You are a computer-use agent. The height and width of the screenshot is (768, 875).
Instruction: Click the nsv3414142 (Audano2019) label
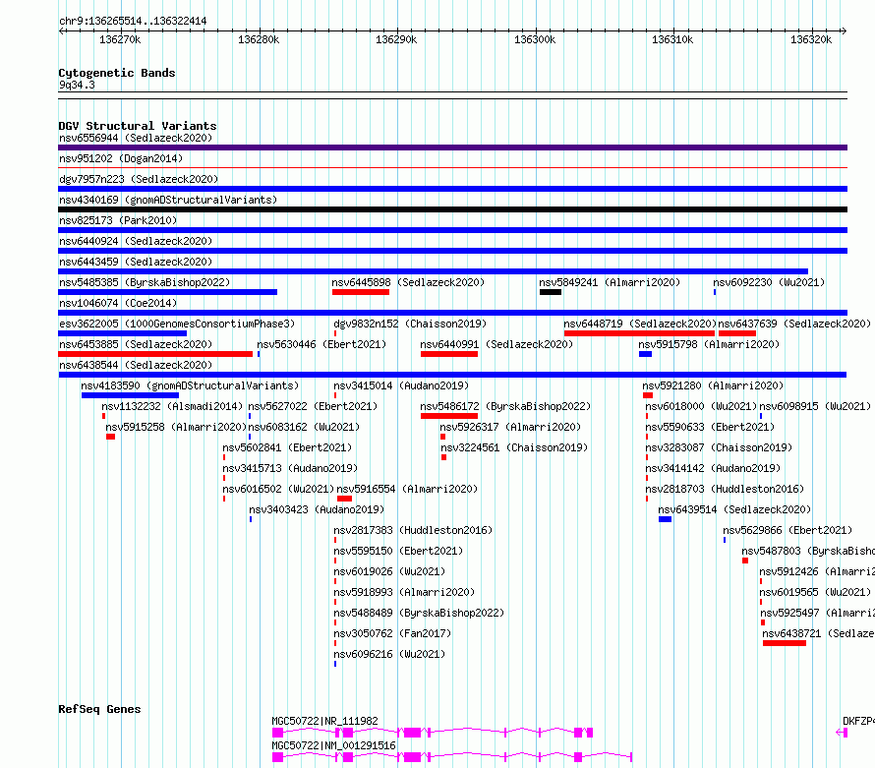click(x=713, y=468)
